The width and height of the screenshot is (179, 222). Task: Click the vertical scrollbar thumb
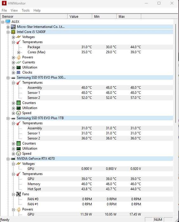(x=176, y=73)
